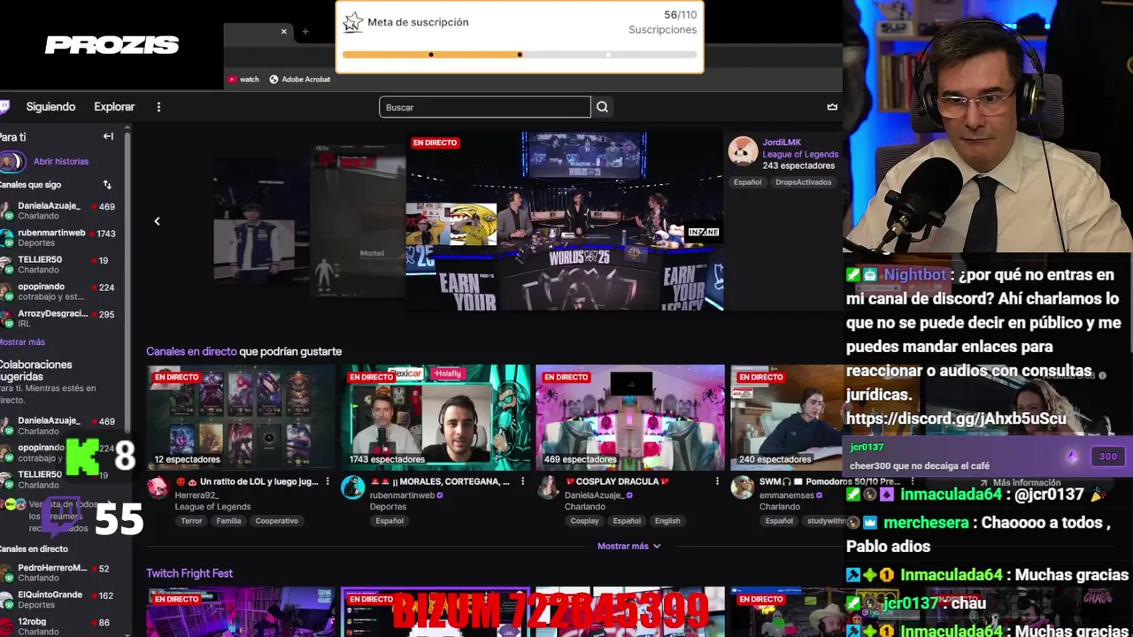Click the Cosplay tag

pos(584,521)
